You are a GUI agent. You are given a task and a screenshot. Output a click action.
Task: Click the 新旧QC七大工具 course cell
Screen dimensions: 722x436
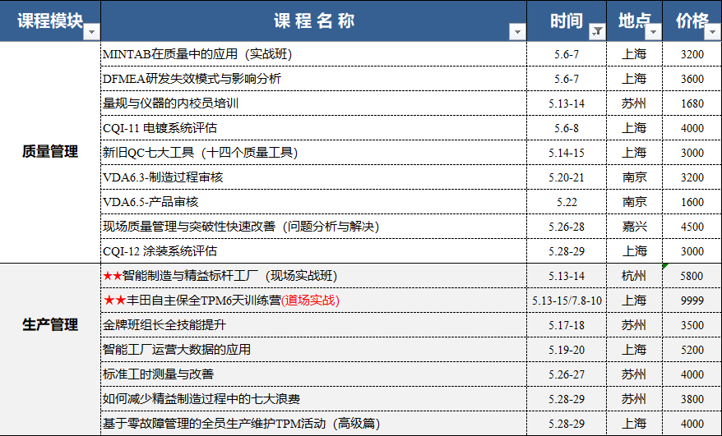[x=313, y=153]
